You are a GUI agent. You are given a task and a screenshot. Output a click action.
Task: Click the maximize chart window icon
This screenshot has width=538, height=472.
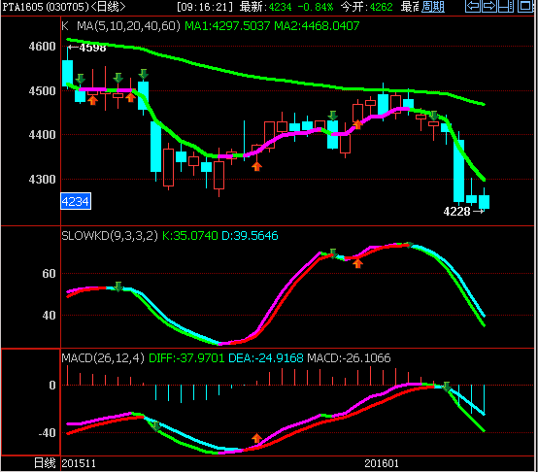click(x=525, y=6)
